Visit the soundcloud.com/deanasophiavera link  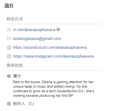tap(50, 47)
